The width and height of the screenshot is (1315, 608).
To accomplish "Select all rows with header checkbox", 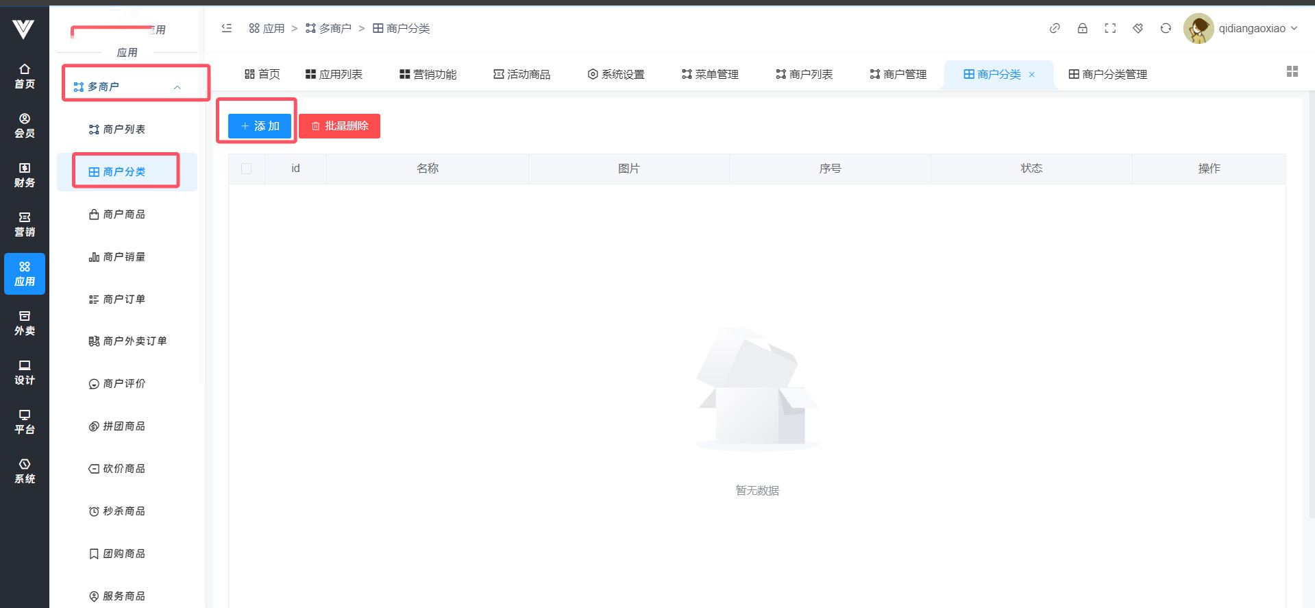I will tap(247, 169).
